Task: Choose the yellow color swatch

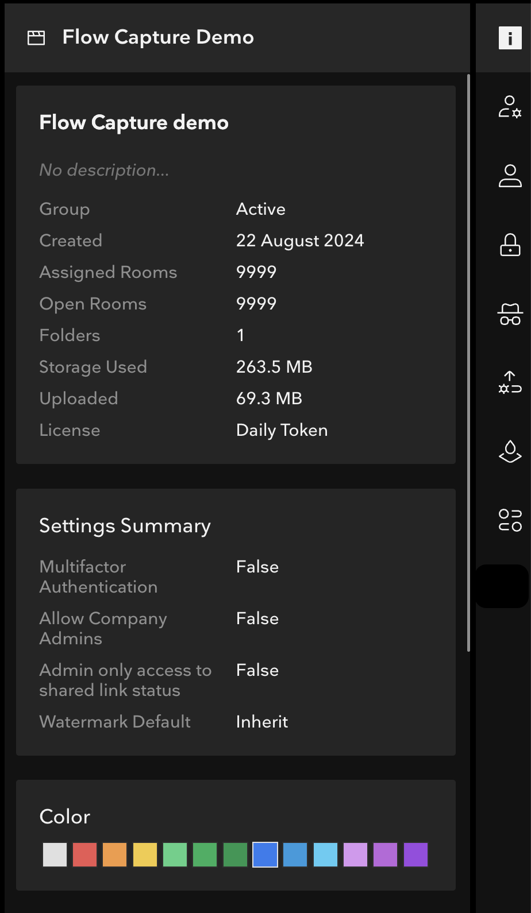Action: tap(145, 854)
